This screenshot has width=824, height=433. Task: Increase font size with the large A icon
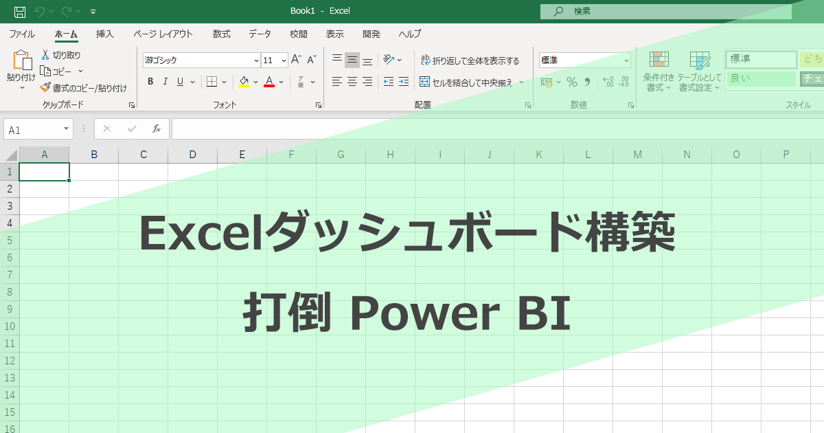tap(296, 60)
